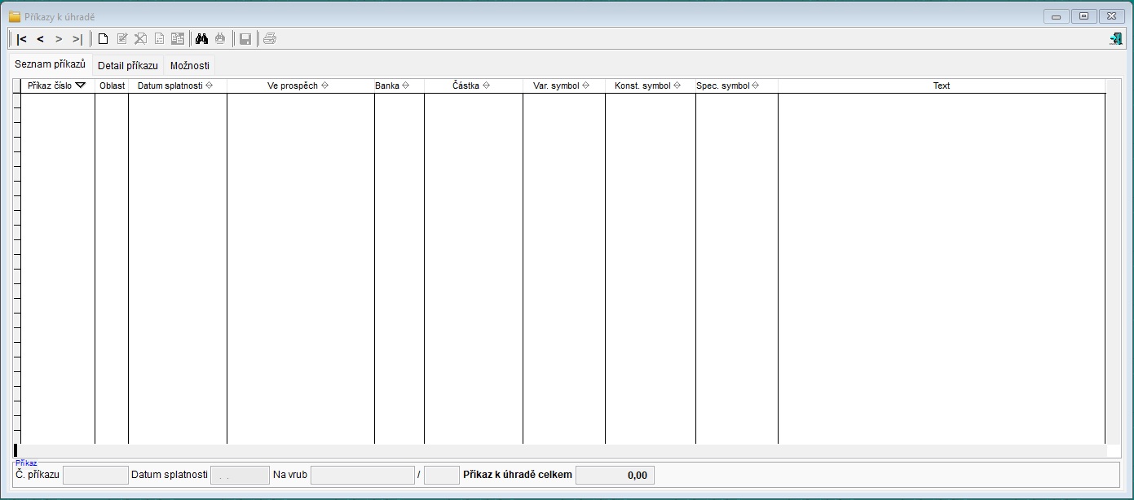Sort by Var. symbol column header
The image size is (1134, 500).
coord(564,86)
